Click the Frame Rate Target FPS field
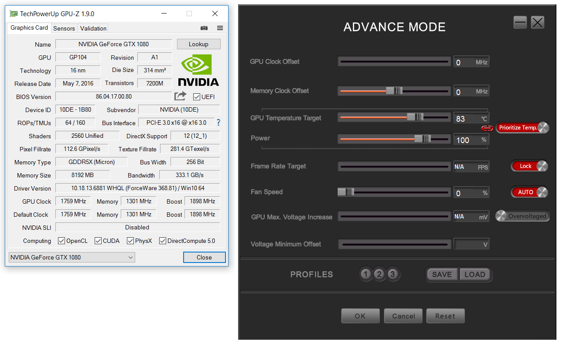This screenshot has height=348, width=563. coord(471,167)
